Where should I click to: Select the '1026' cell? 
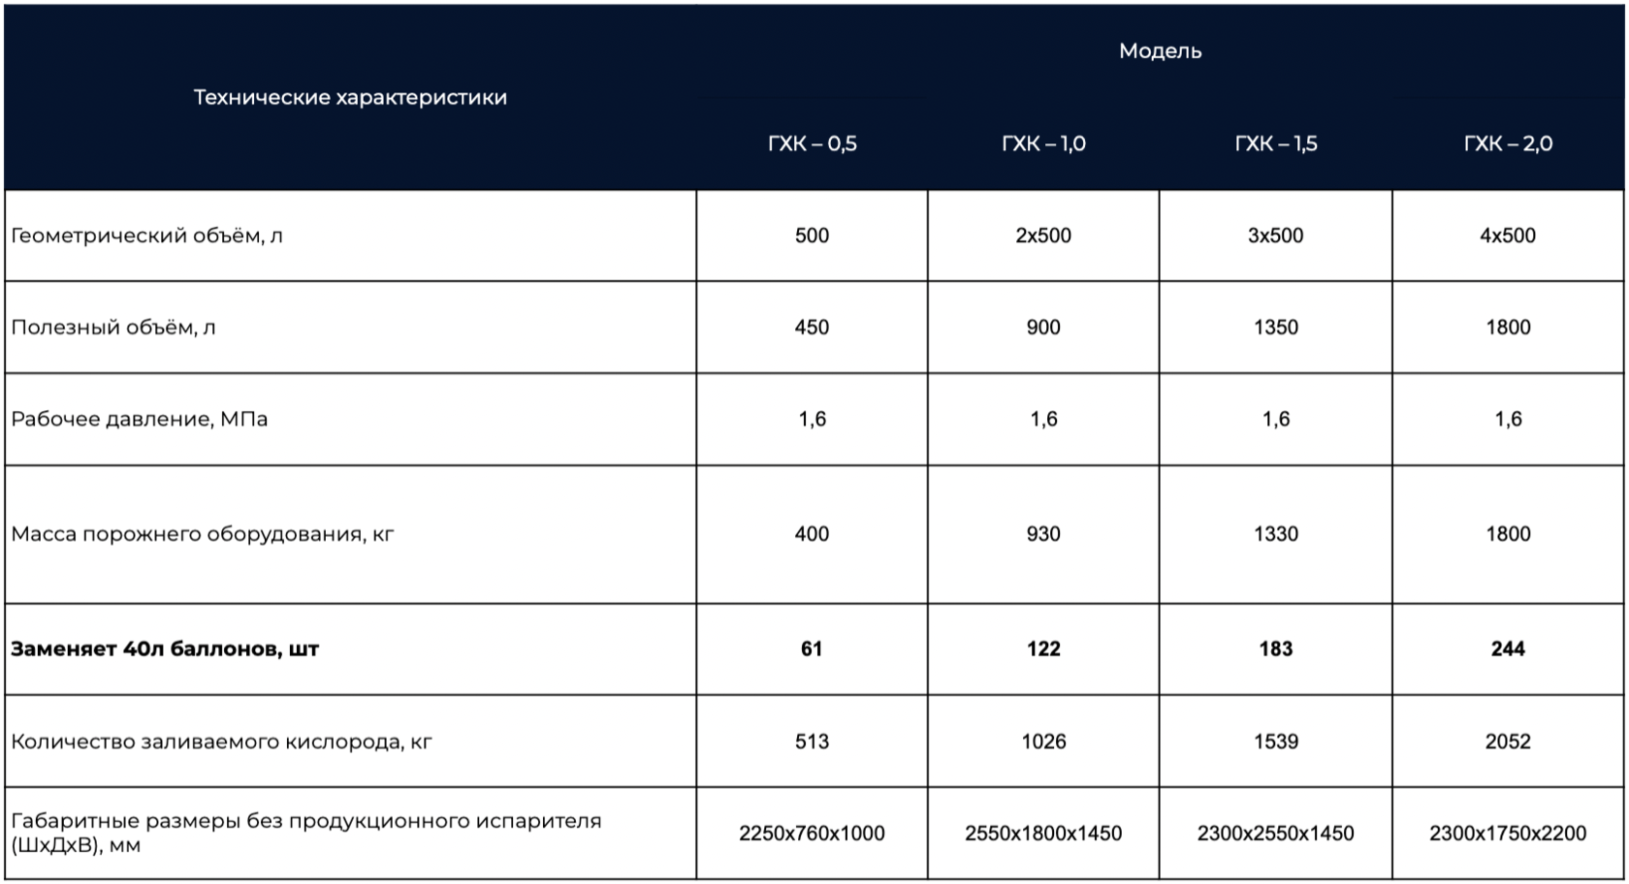pos(1043,742)
